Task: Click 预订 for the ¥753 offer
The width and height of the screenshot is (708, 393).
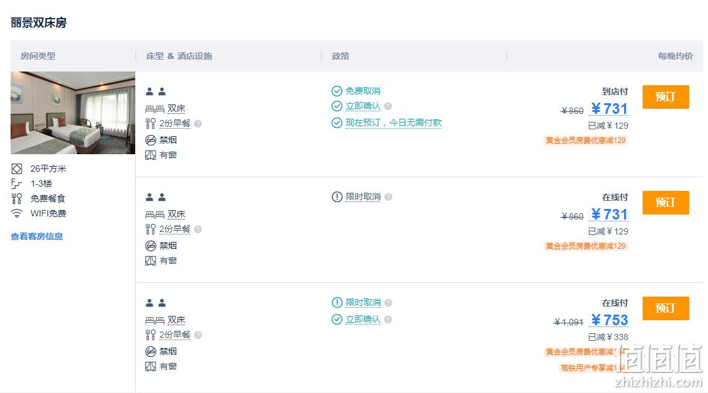Action: [x=666, y=308]
